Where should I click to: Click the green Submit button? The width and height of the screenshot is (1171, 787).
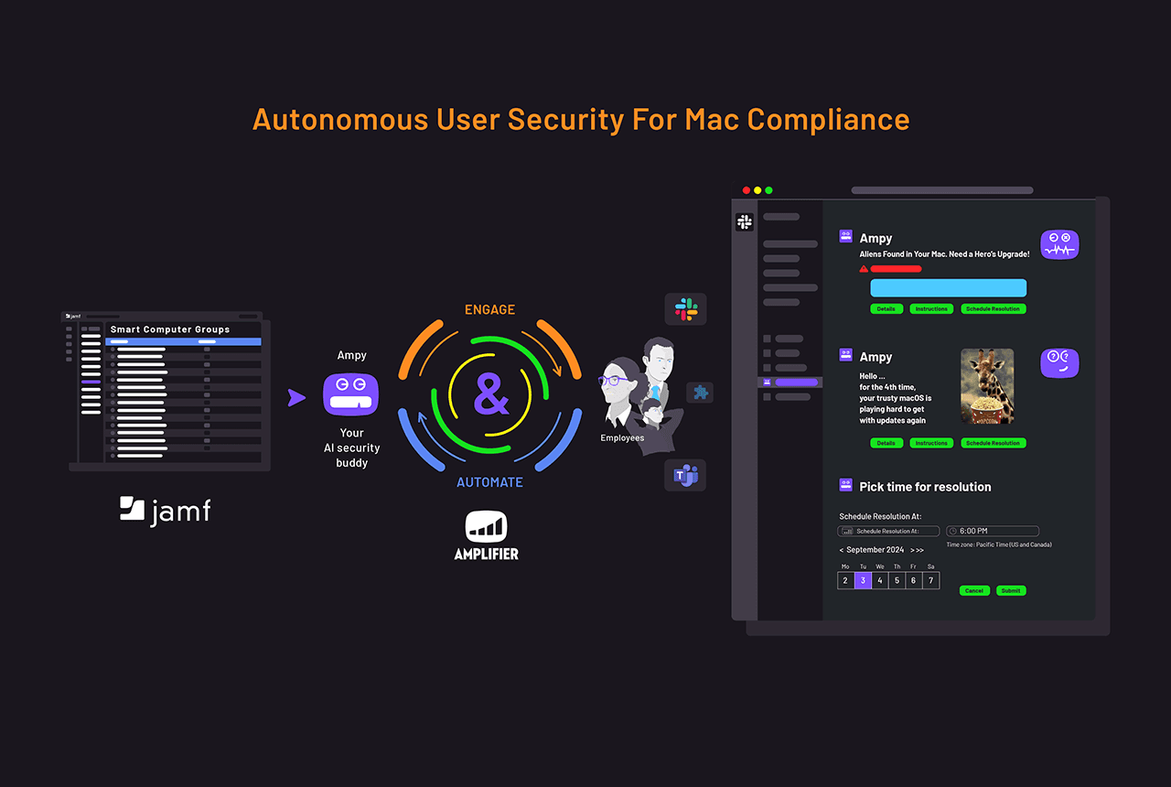[x=1011, y=590]
